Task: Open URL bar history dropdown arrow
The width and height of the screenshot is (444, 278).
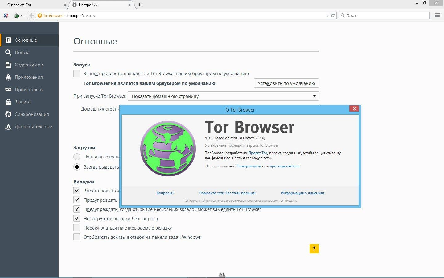Action: (x=327, y=15)
